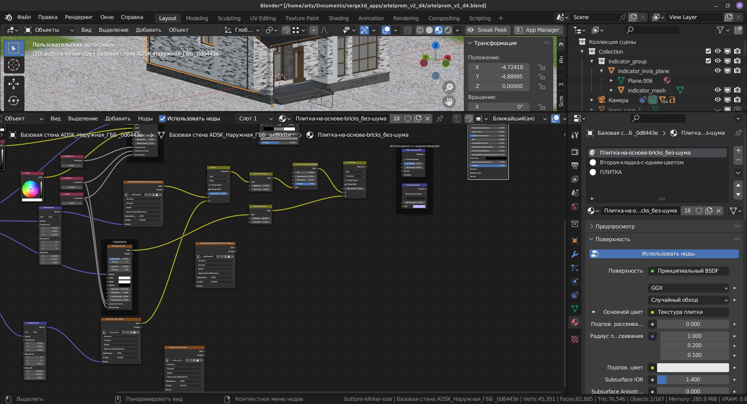Screen dimensions: 747x404
Task: Open the Modifiers properties tab
Action: click(x=575, y=254)
